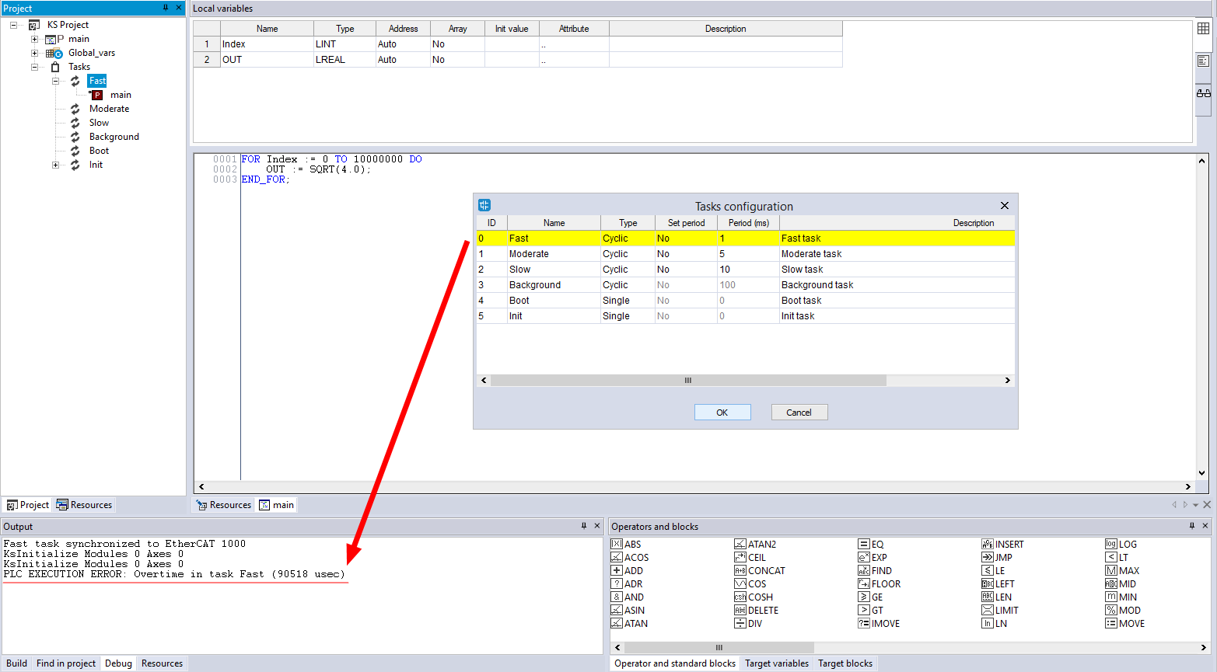Click the FIND block
Image resolution: width=1217 pixels, height=672 pixels.
(x=875, y=570)
